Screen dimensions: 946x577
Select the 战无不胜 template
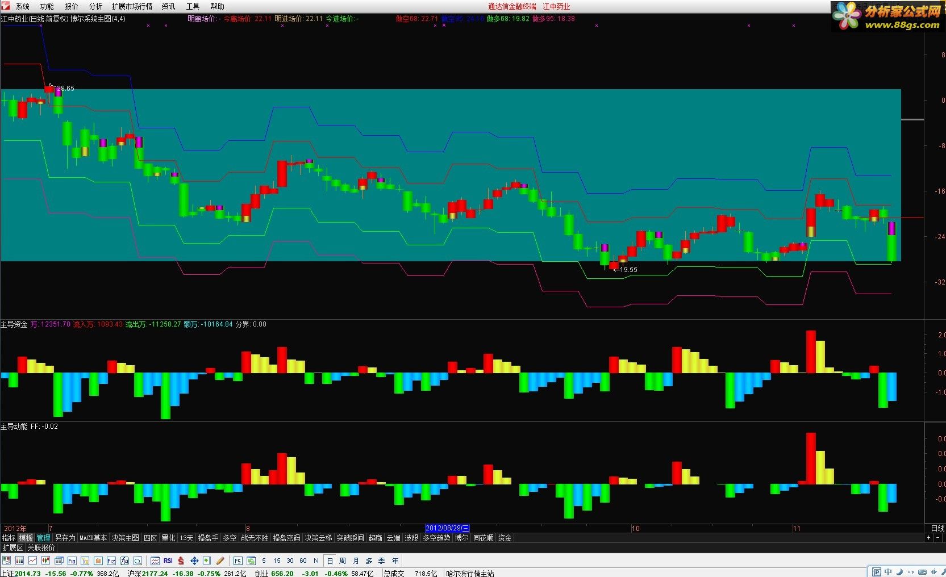(x=255, y=538)
